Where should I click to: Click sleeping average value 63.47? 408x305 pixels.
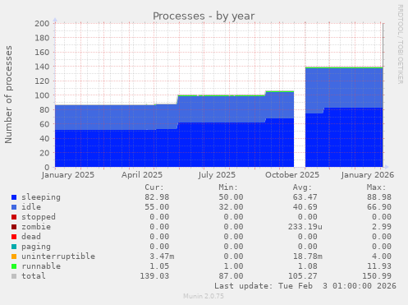pyautogui.click(x=305, y=197)
